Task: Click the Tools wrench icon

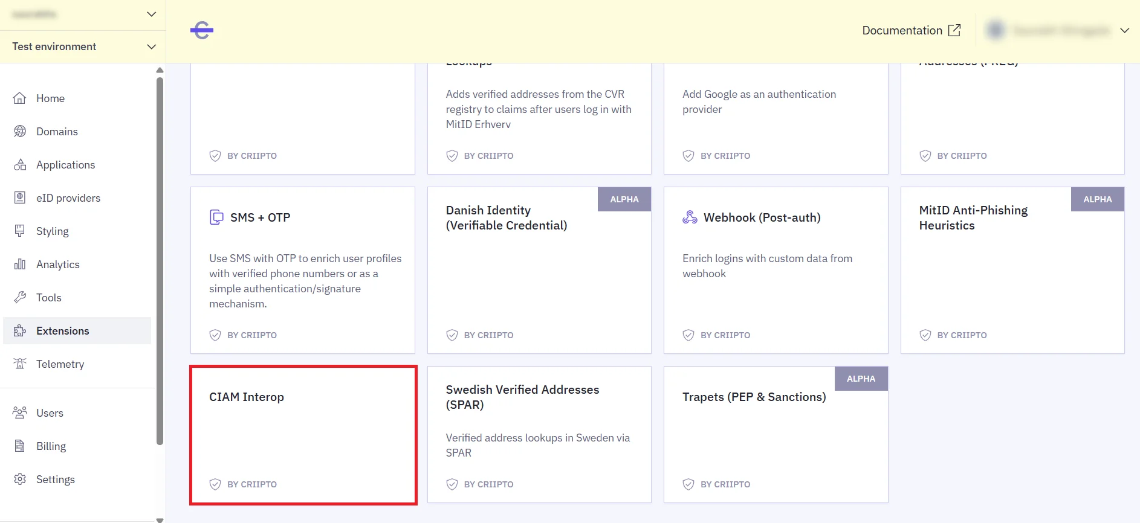Action: coord(20,298)
